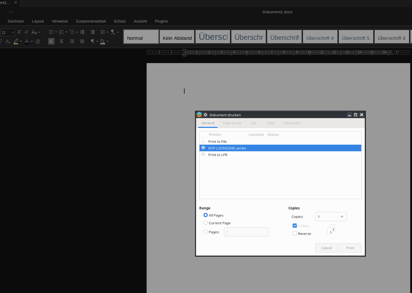The width and height of the screenshot is (412, 293).
Task: Expand the line spacing dropdown arrow
Action: (x=107, y=32)
